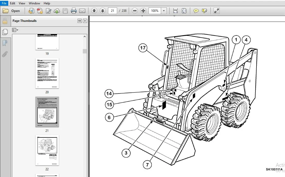Viewport: 285px width, 177px height.
Task: Open the Edit menu
Action: point(13,3)
